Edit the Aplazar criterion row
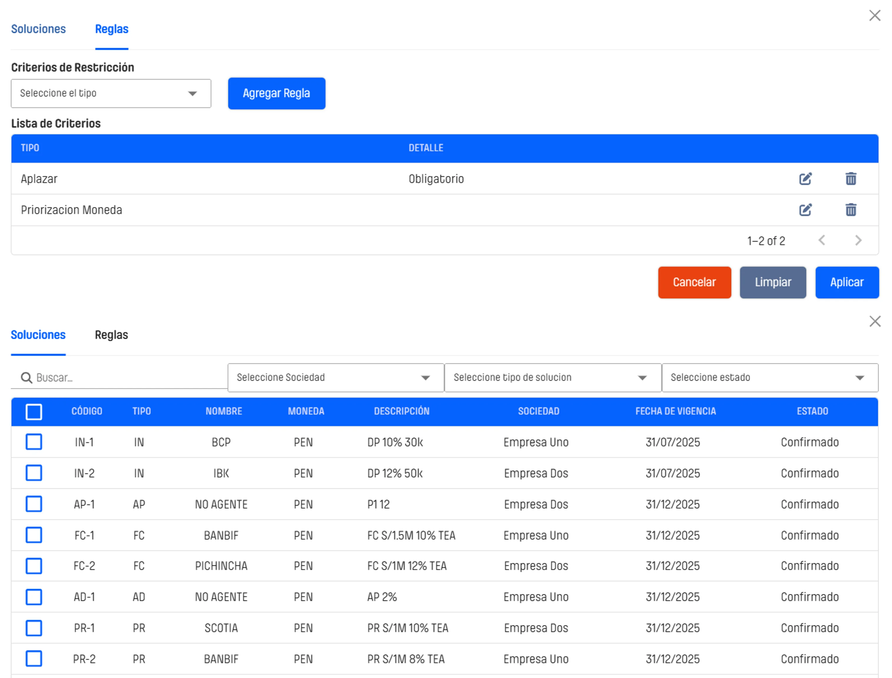The width and height of the screenshot is (892, 678). click(805, 179)
